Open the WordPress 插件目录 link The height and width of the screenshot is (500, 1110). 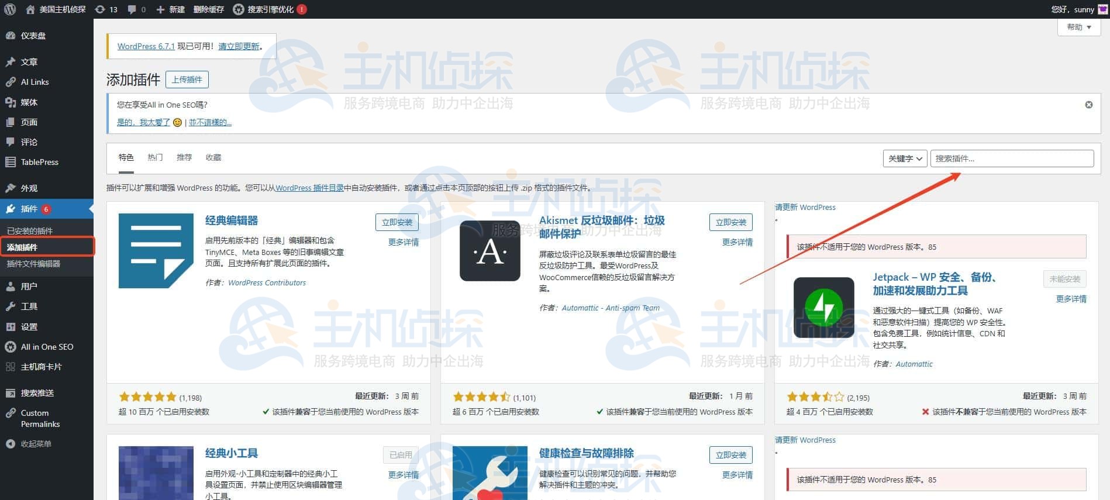(x=309, y=188)
